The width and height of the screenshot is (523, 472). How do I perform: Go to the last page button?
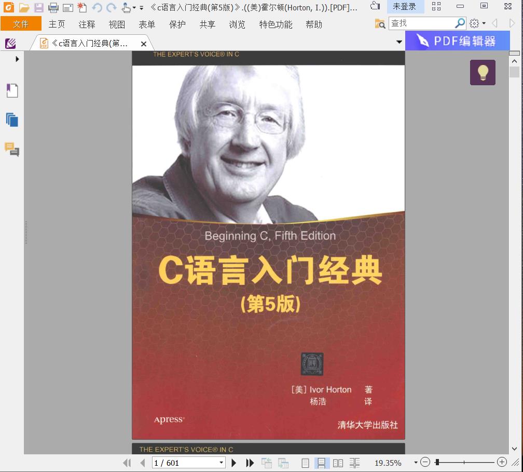(x=250, y=463)
